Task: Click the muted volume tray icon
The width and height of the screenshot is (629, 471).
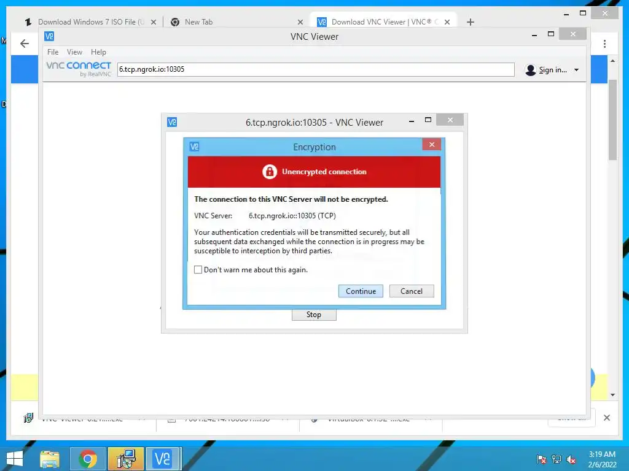Action: pos(571,459)
